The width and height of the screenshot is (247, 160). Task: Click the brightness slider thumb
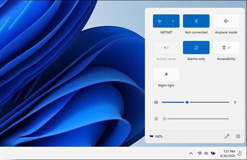tap(165, 119)
